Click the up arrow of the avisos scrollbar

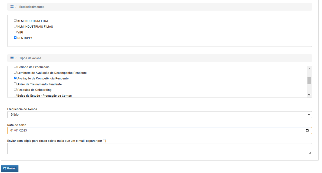tap(309, 69)
